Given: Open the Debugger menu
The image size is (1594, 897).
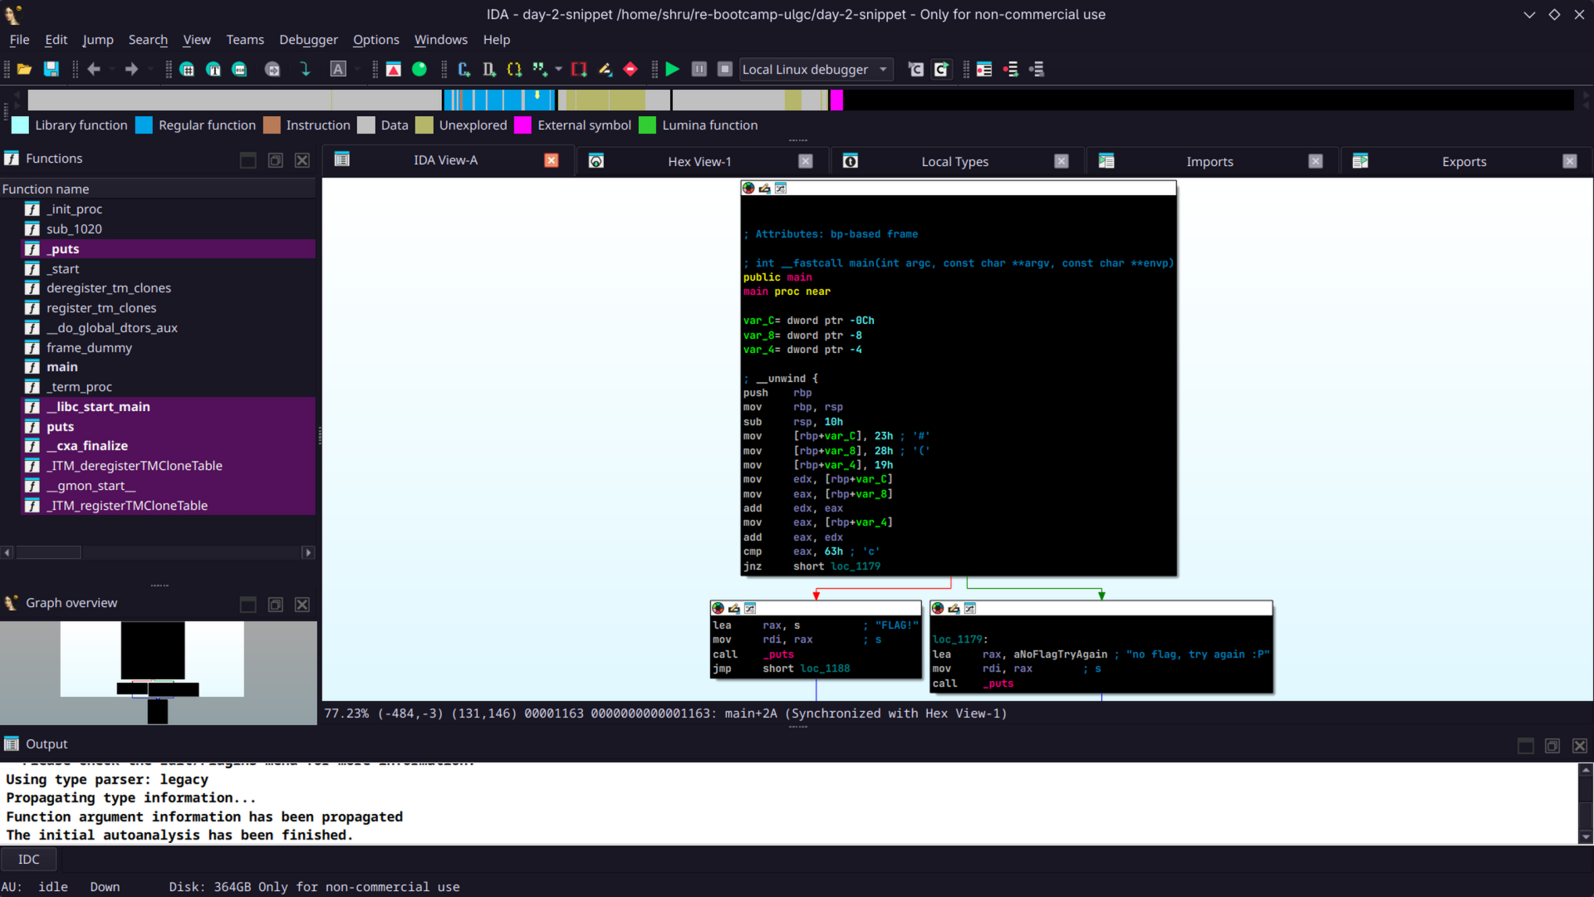Looking at the screenshot, I should click(x=308, y=40).
